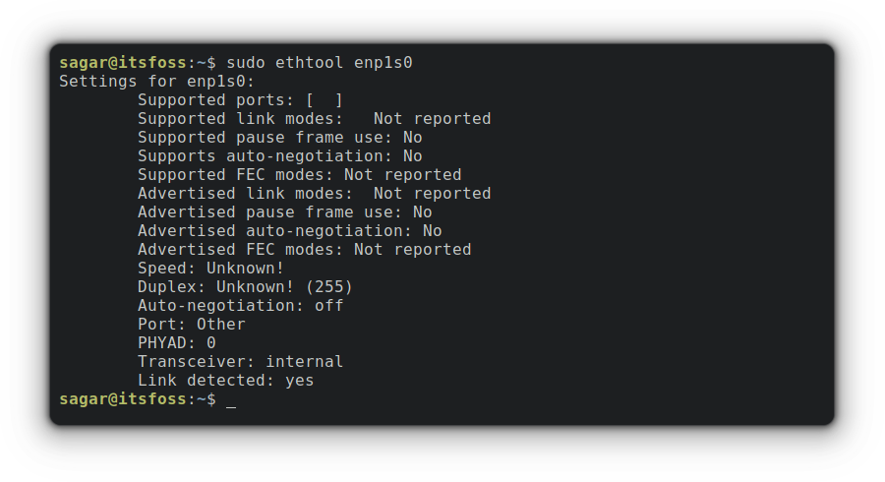Click the terminal cursor at the last prompt
Viewport: 885px width, 482px height.
[x=231, y=400]
